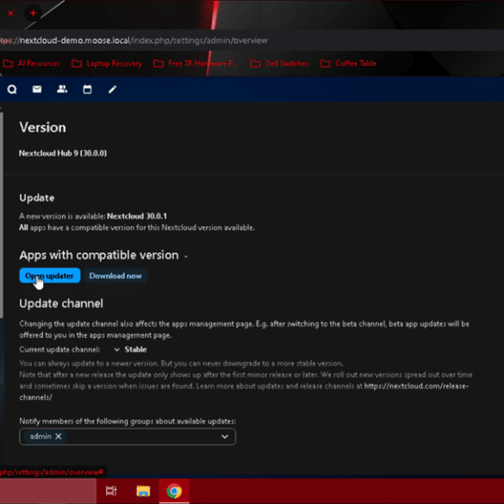Open the Mail app icon
Screen dimensions: 504x504
coord(37,89)
